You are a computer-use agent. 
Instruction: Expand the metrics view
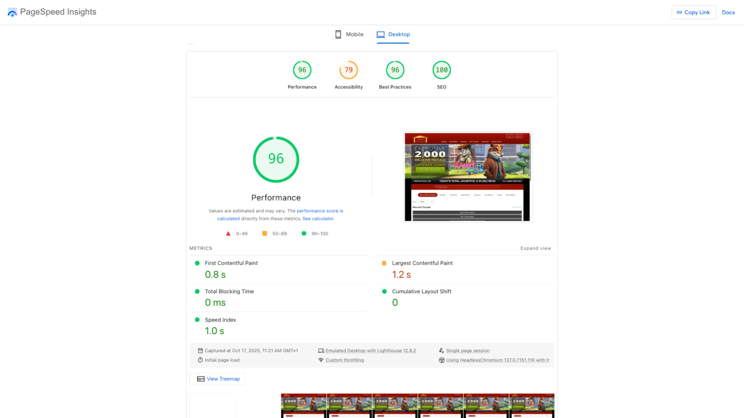coord(536,248)
